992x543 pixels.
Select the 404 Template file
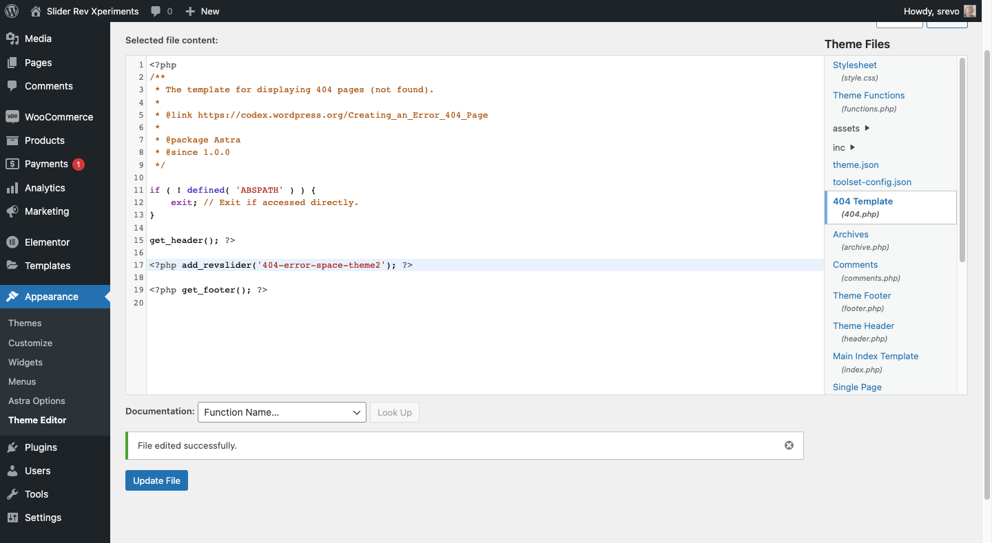(891, 207)
